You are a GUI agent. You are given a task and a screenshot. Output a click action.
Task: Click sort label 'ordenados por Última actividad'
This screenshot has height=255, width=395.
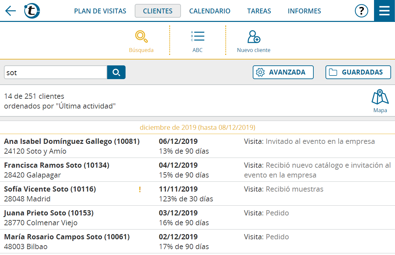pos(60,106)
